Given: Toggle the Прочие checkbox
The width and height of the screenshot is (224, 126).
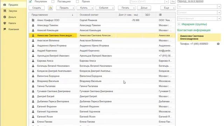Looking at the screenshot, I should click(x=77, y=1).
